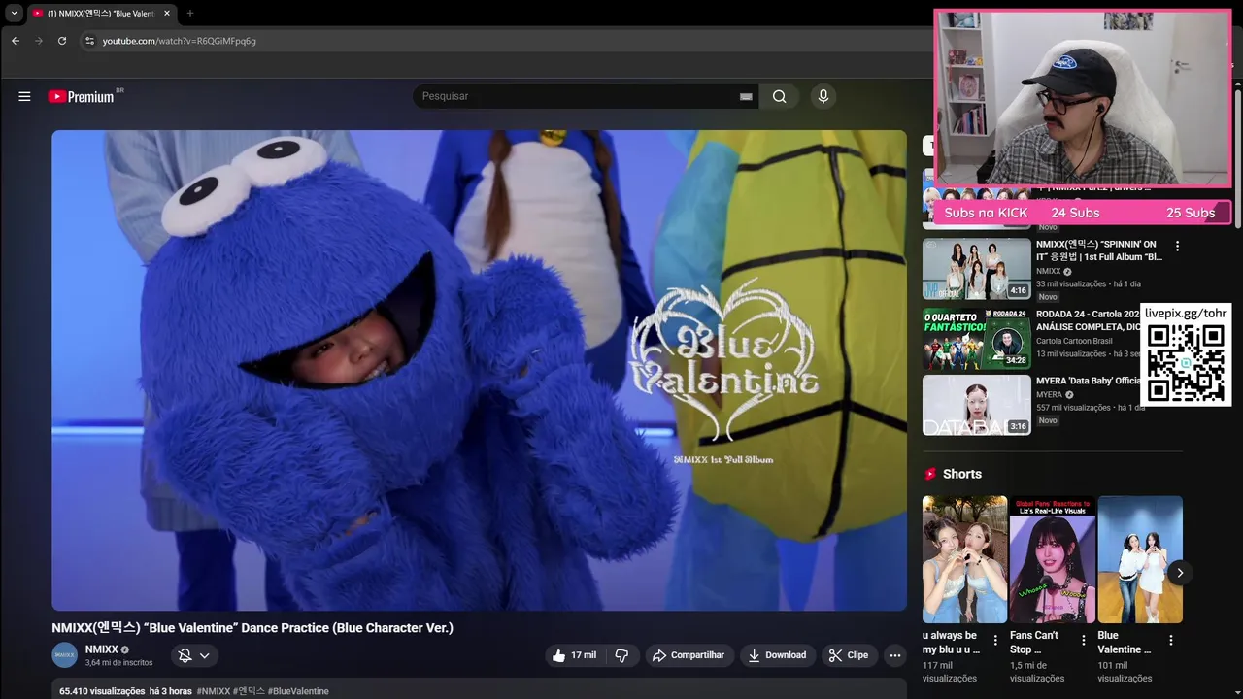Click the site info icon in address bar
The width and height of the screenshot is (1243, 699).
tap(89, 41)
